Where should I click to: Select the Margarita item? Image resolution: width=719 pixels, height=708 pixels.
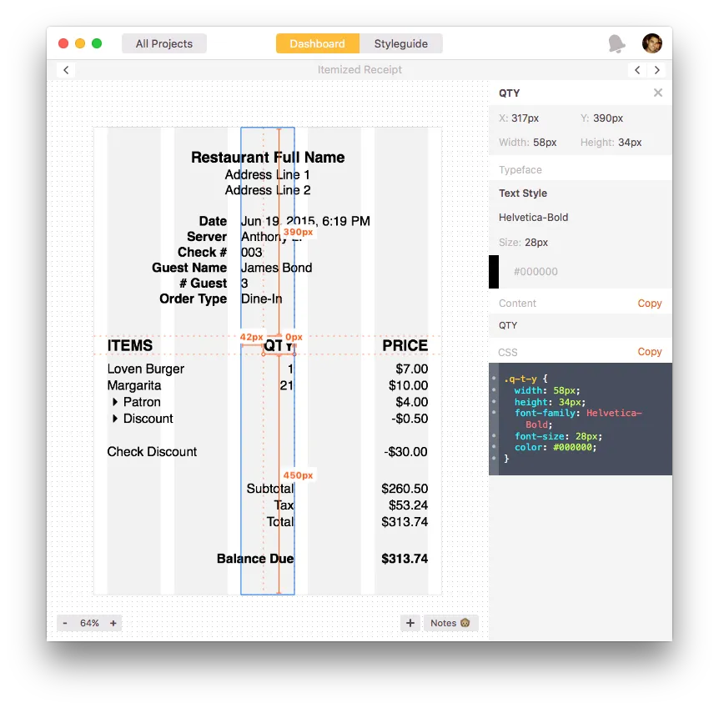click(134, 385)
